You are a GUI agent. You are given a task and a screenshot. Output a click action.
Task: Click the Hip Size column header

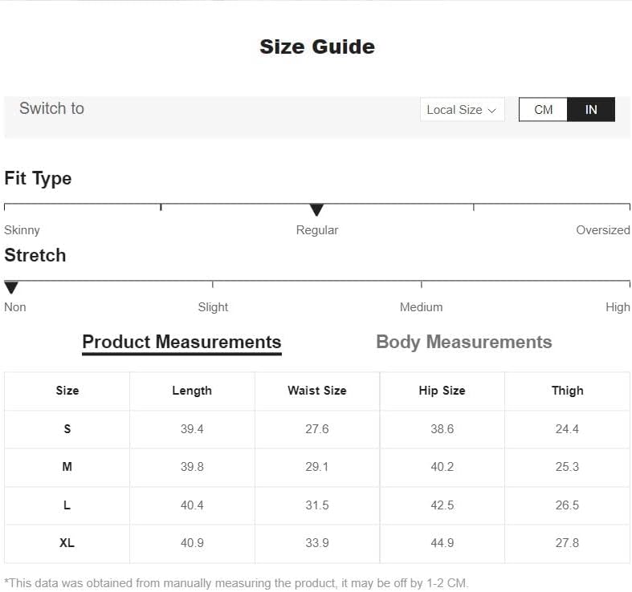(442, 391)
